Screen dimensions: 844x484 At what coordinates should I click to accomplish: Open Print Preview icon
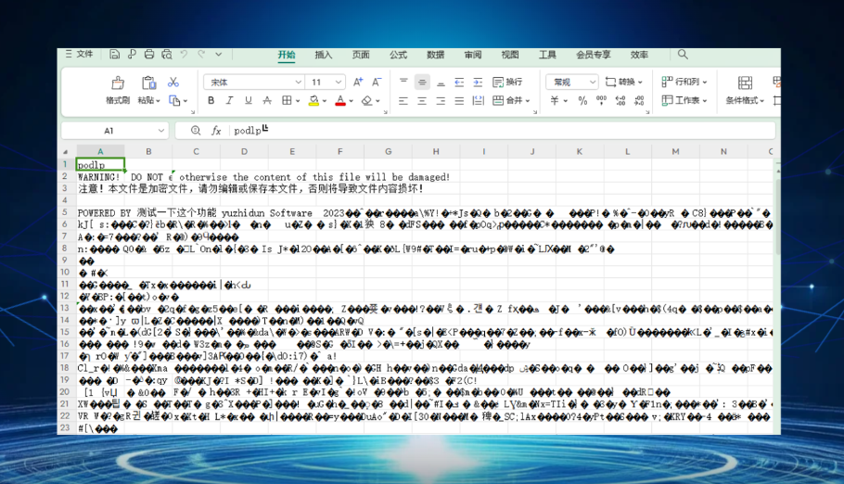pyautogui.click(x=167, y=55)
